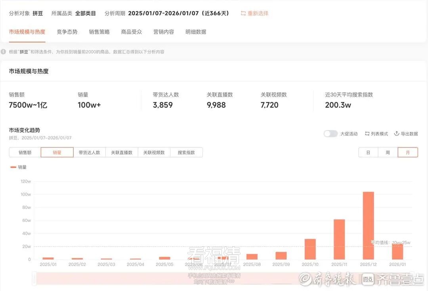The width and height of the screenshot is (428, 291).
Task: Open the 明细数据 tab
Action: (x=196, y=32)
